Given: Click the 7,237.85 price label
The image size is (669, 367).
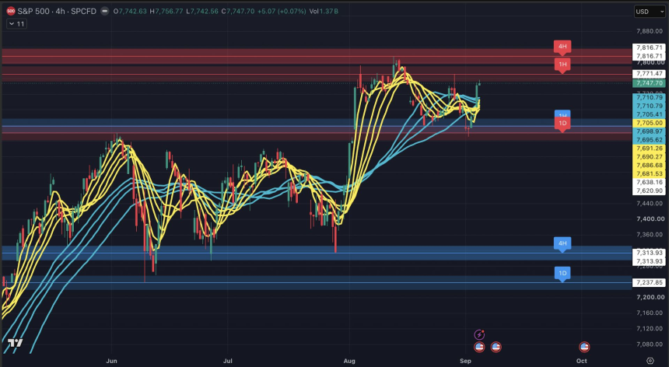Looking at the screenshot, I should (x=650, y=282).
